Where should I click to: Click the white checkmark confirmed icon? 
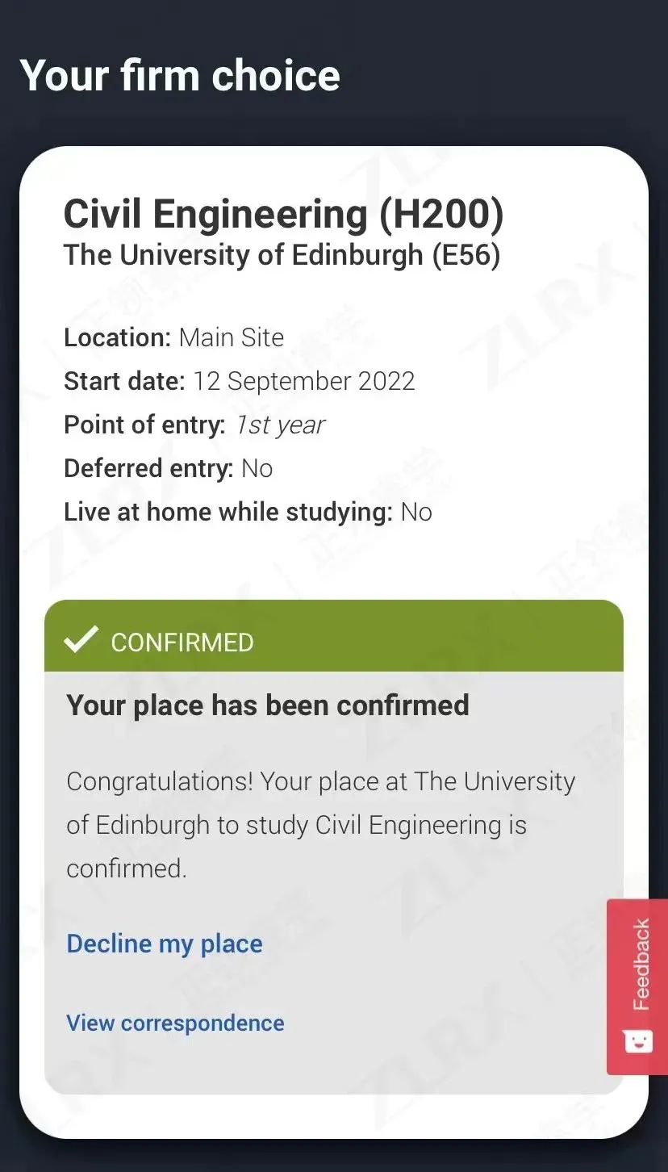point(81,639)
